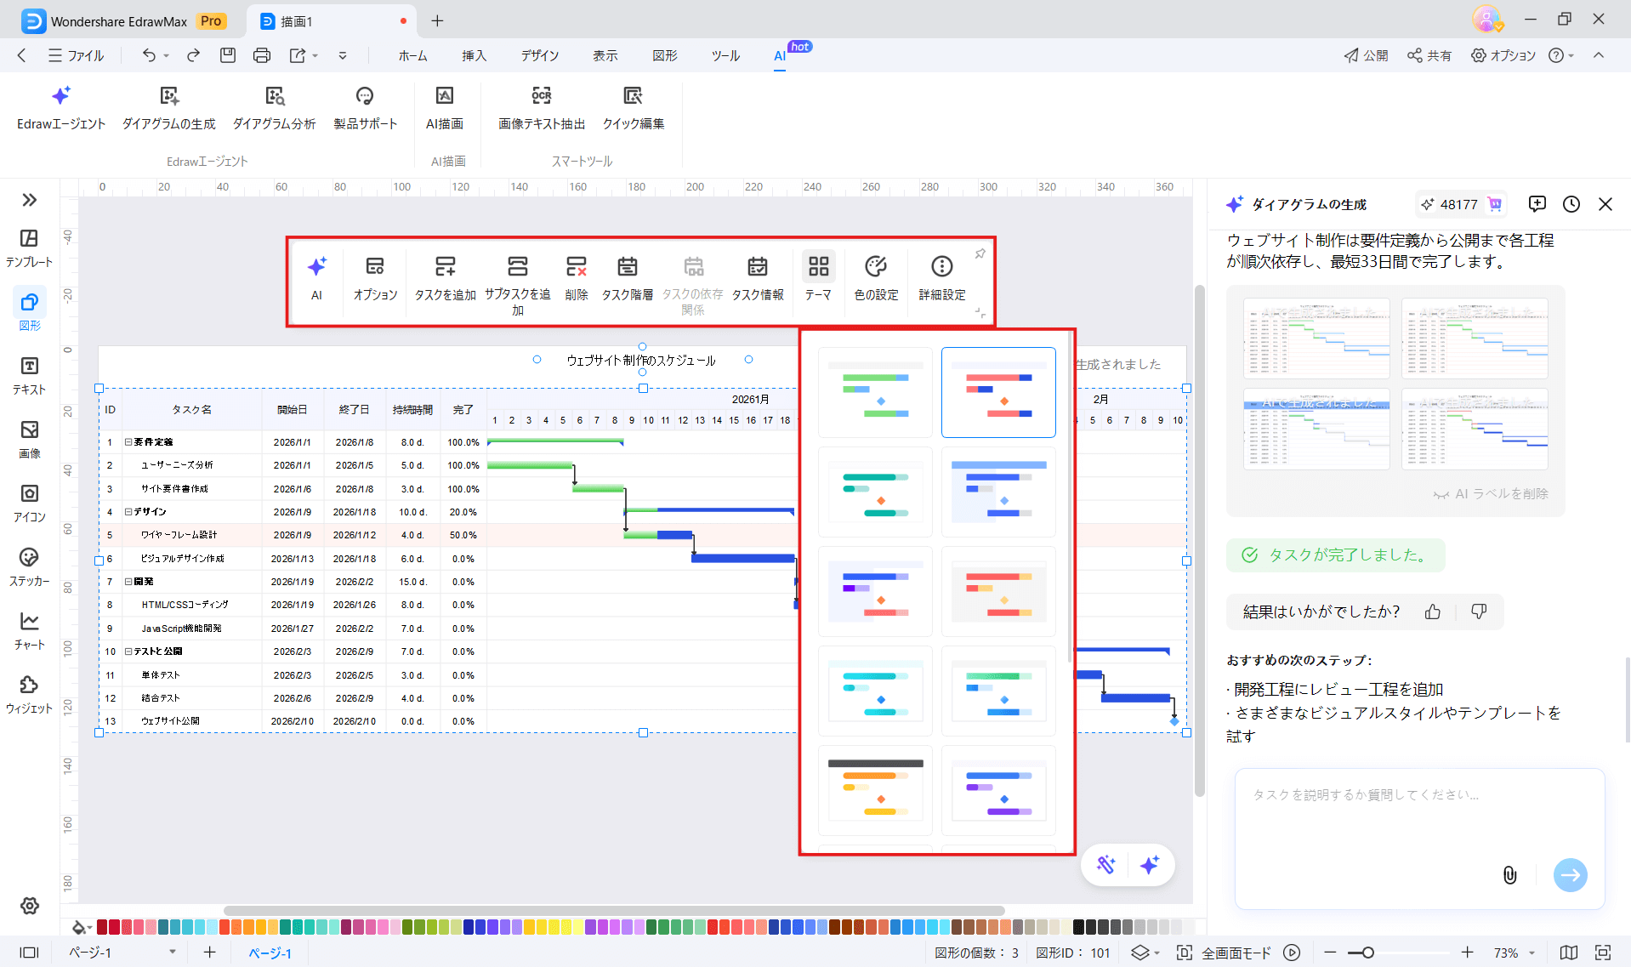The width and height of the screenshot is (1631, 967).
Task: Give thumbs-down feedback on AI result
Action: tap(1478, 611)
